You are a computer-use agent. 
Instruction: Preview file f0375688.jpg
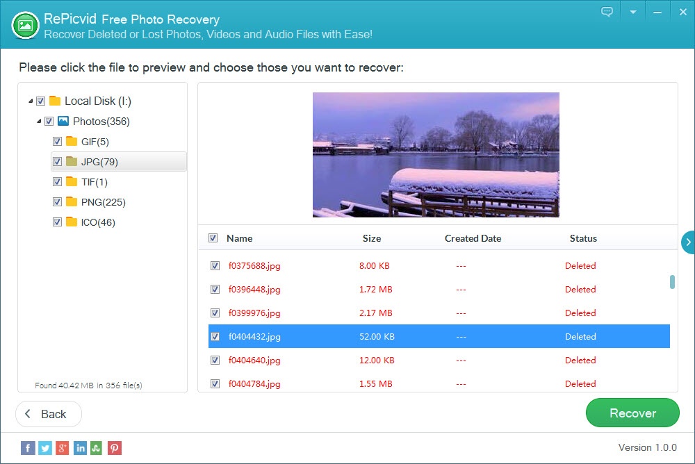click(x=254, y=266)
